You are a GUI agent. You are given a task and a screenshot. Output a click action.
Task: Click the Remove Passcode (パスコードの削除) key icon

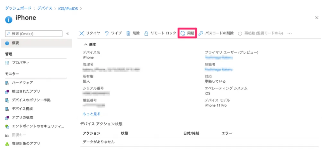pyautogui.click(x=200, y=33)
